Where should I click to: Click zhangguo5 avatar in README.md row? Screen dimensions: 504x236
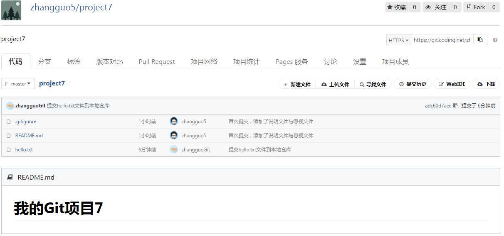point(174,135)
